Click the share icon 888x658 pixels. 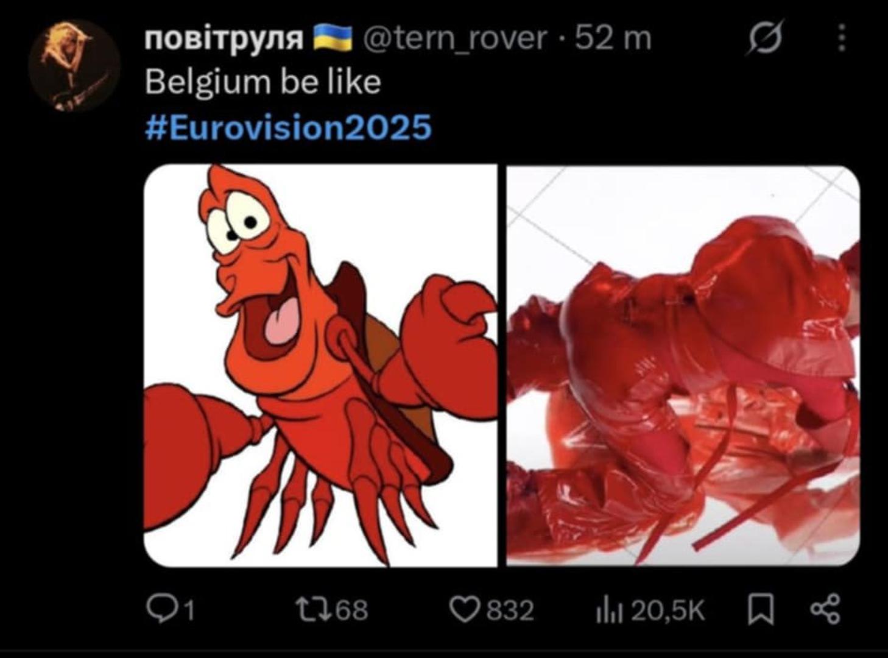(825, 609)
